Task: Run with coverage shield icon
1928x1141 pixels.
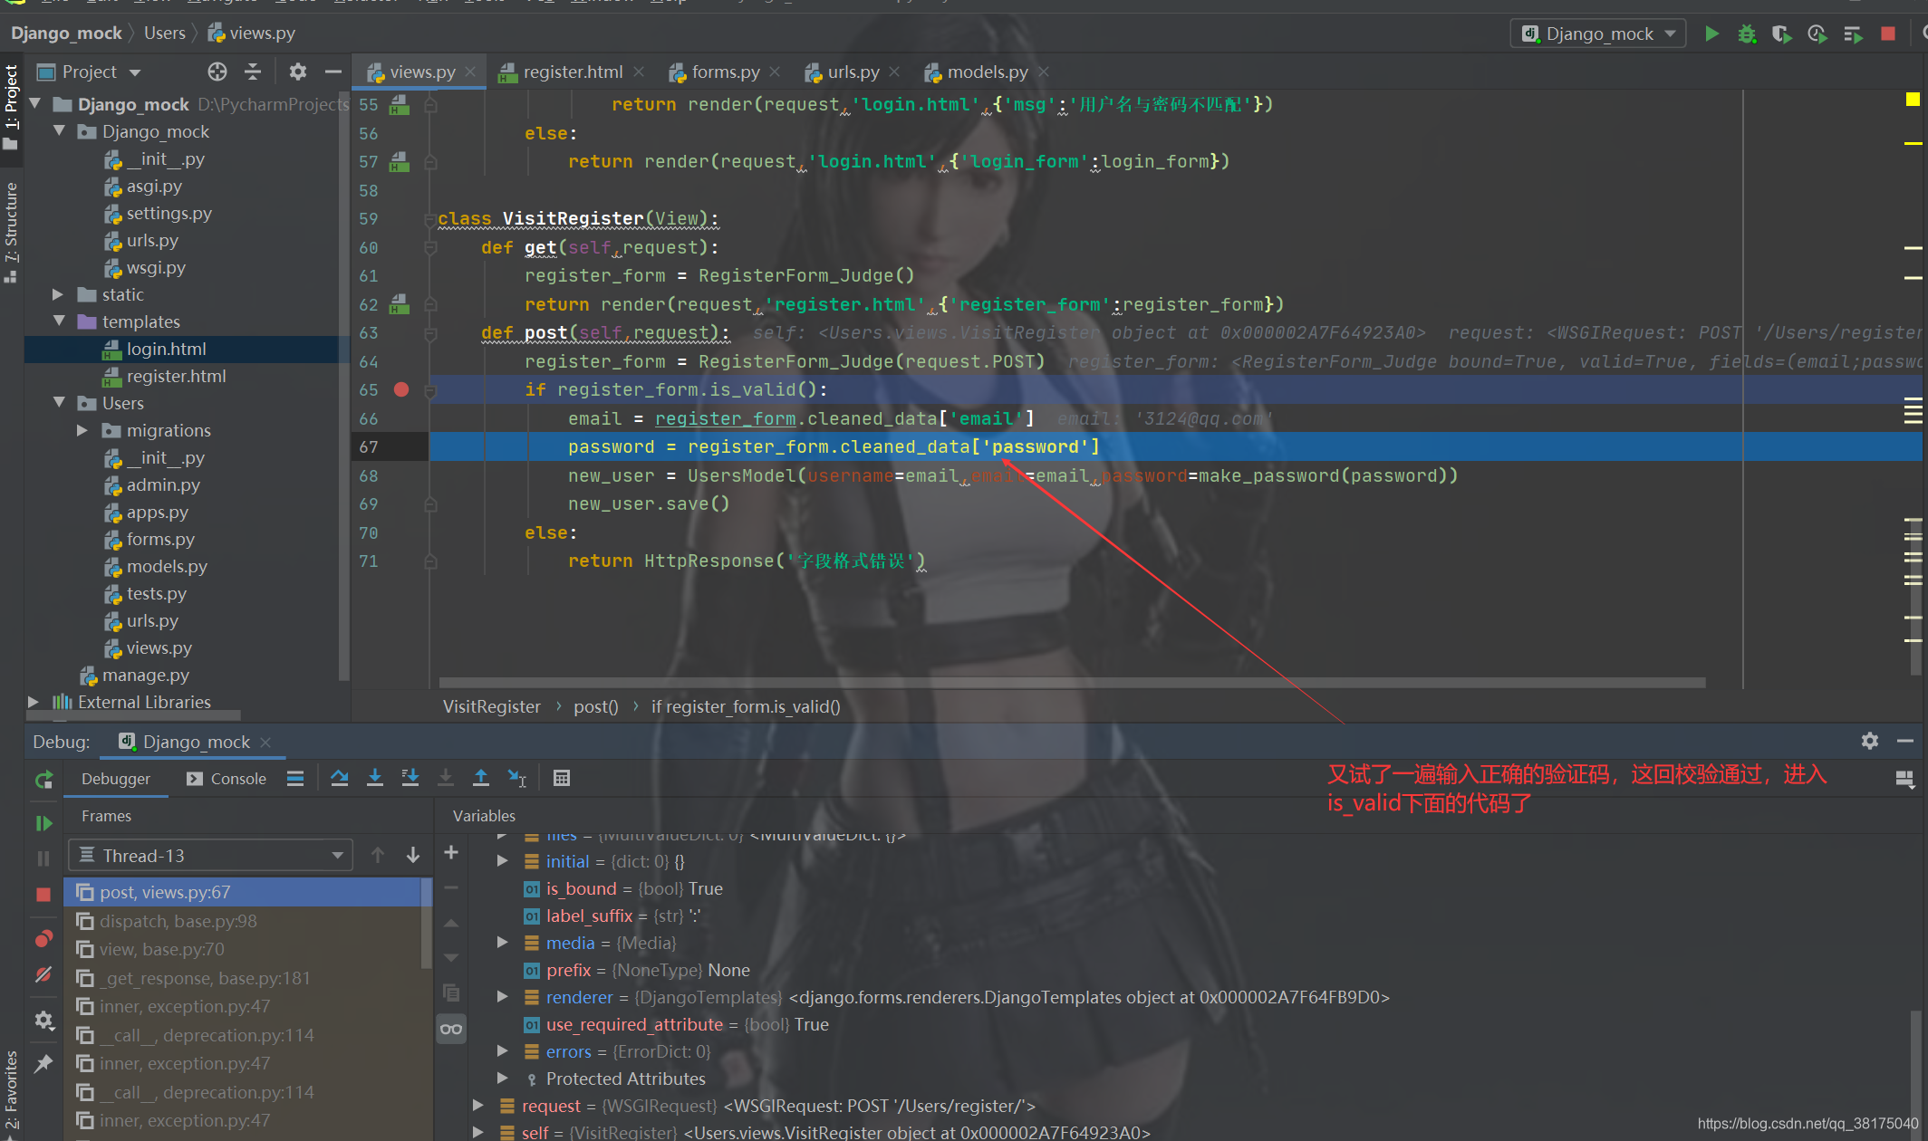Action: 1781,34
